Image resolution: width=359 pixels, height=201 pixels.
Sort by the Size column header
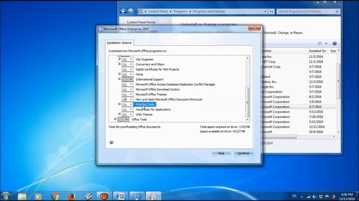click(x=333, y=51)
